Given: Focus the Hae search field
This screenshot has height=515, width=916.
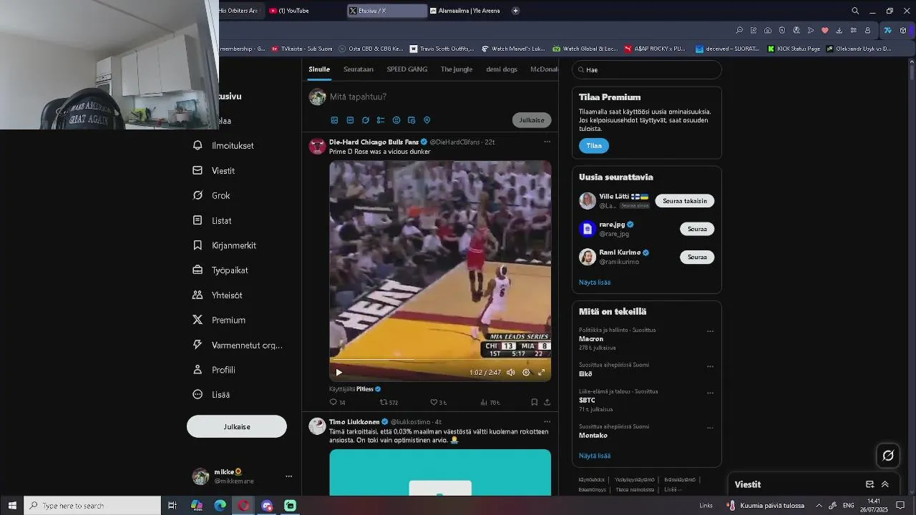Looking at the screenshot, I should pyautogui.click(x=647, y=70).
